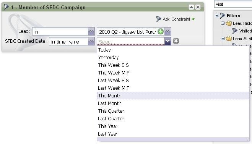The image size is (252, 144).
Task: Close the Member of SFDC Campaign filter
Action: [198, 7]
